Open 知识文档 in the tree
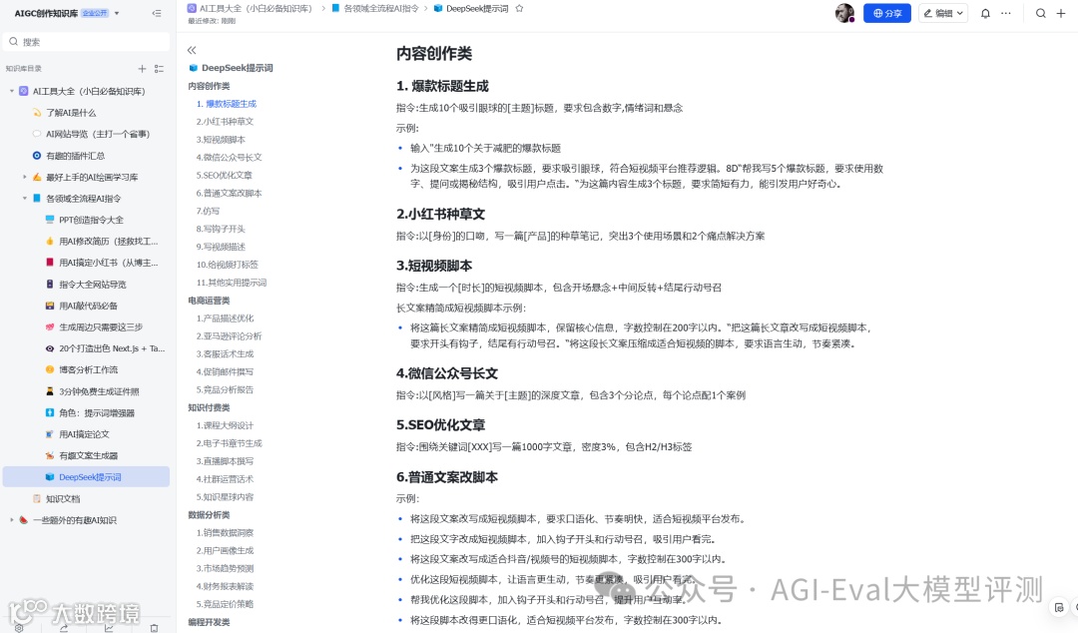The width and height of the screenshot is (1078, 633). click(x=63, y=499)
